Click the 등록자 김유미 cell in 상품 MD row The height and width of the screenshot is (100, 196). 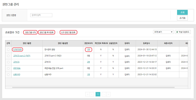tap(127, 75)
